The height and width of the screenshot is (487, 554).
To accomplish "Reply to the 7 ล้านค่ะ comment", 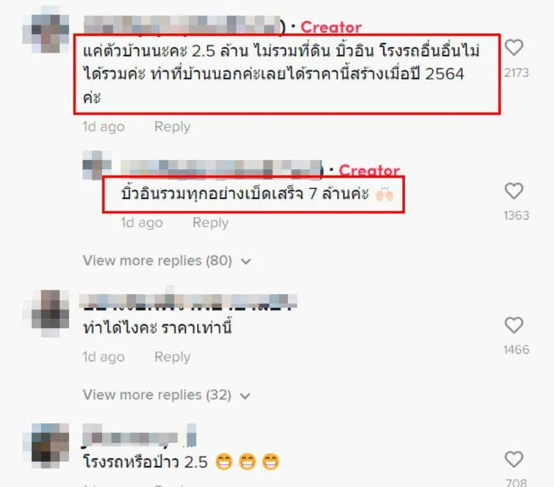I will (x=211, y=223).
